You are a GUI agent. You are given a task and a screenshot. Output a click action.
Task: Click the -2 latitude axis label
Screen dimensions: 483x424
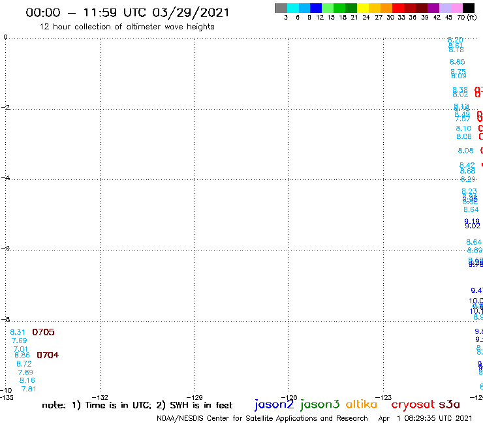[5, 107]
